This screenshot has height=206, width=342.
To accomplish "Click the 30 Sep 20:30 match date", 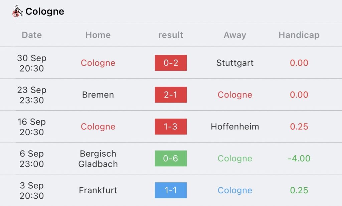I will [32, 63].
